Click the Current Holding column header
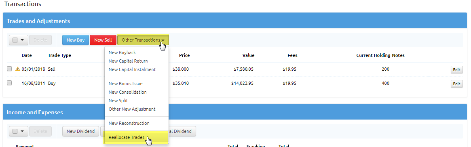Image resolution: width=471 pixels, height=147 pixels. click(374, 55)
